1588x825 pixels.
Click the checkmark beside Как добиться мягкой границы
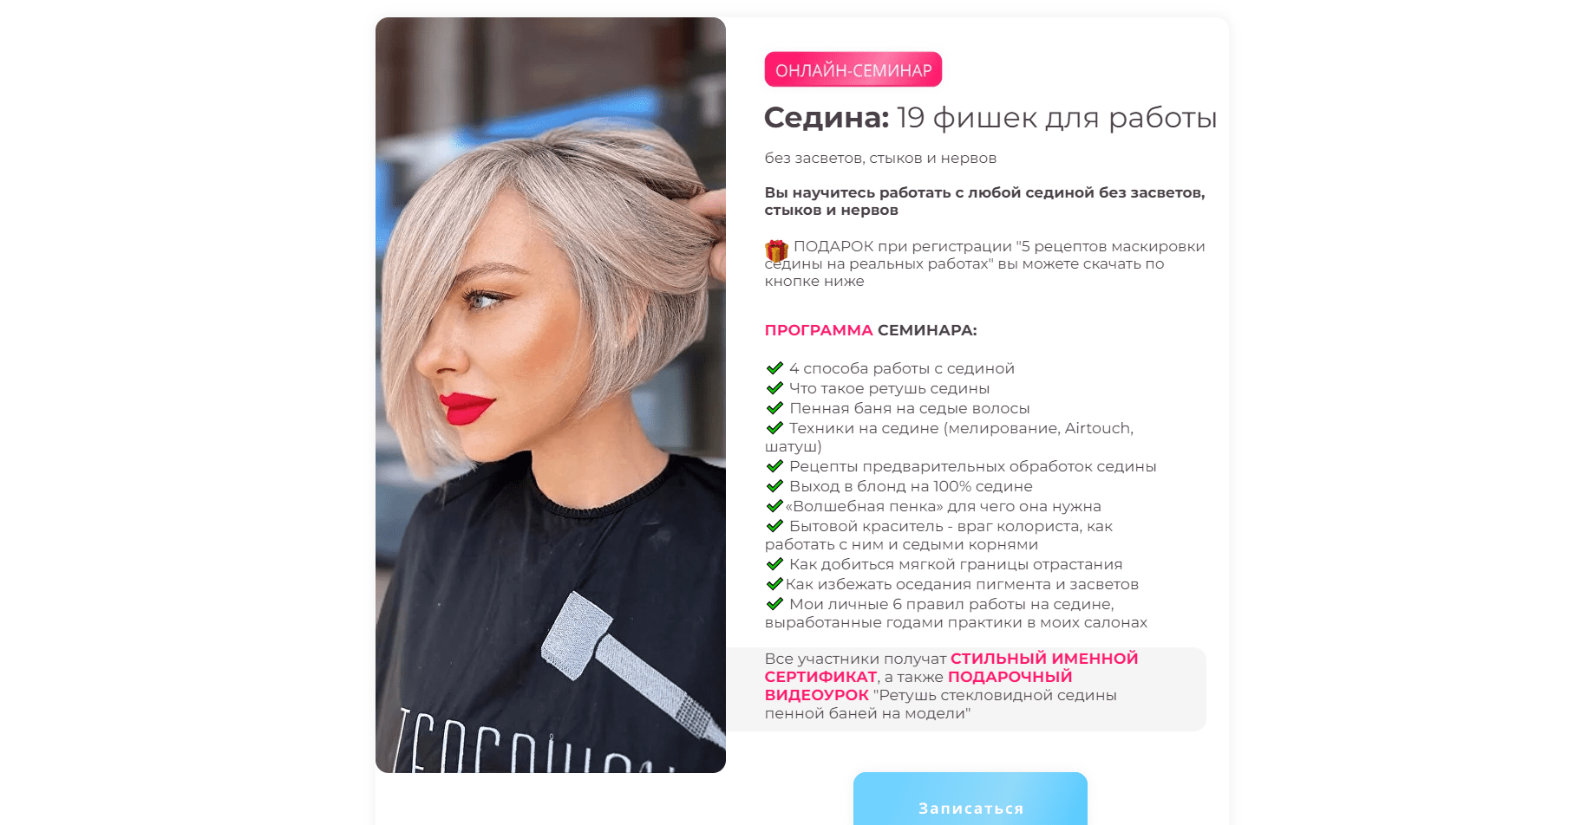774,564
